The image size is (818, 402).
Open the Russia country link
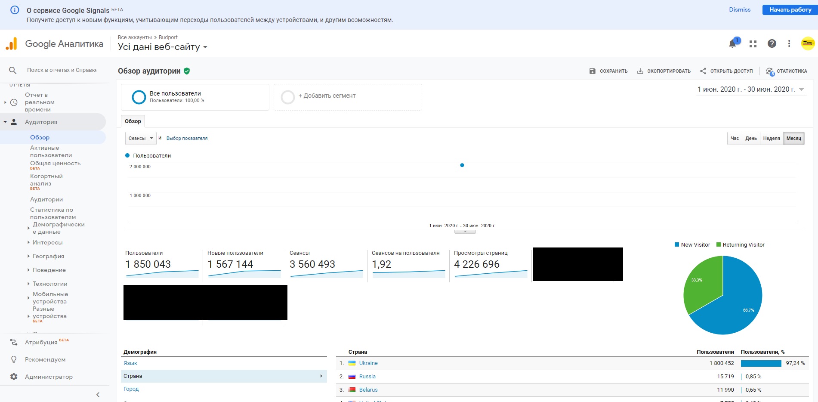(x=367, y=377)
